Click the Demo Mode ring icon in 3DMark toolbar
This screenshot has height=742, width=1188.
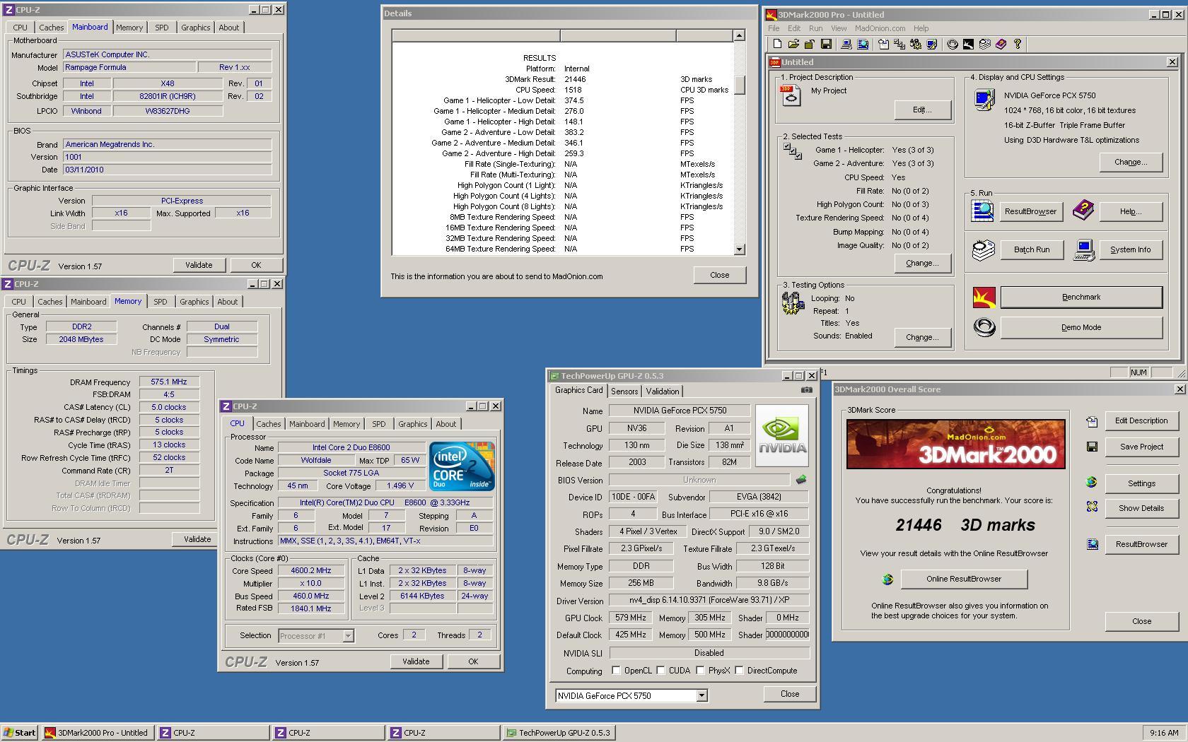coord(953,44)
